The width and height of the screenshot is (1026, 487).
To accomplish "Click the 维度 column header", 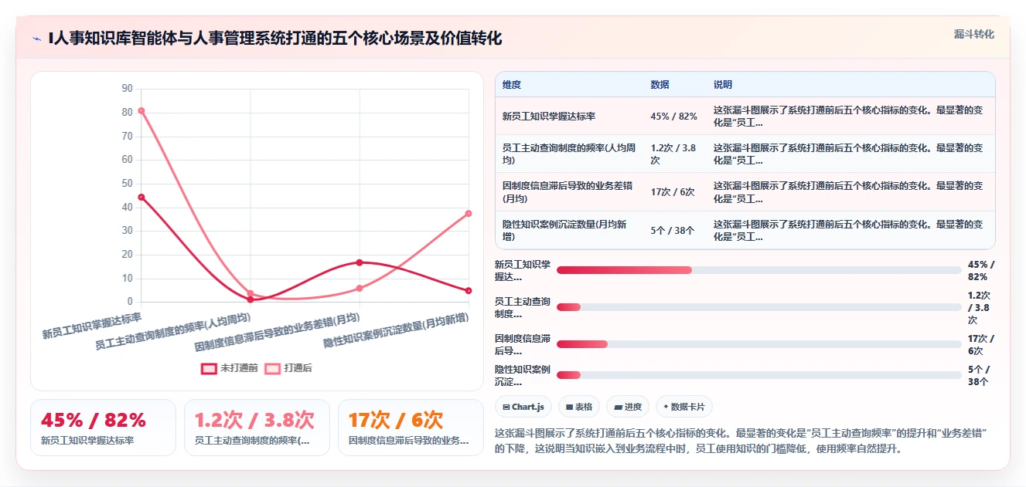I will [512, 85].
